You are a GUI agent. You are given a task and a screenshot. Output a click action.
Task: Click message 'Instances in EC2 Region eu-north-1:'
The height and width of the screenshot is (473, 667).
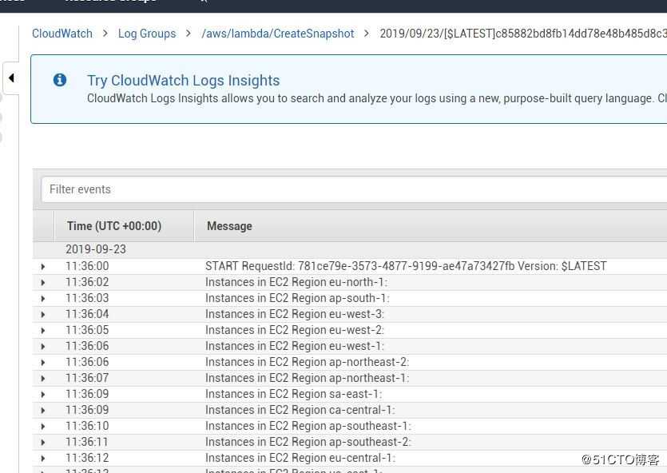point(296,282)
